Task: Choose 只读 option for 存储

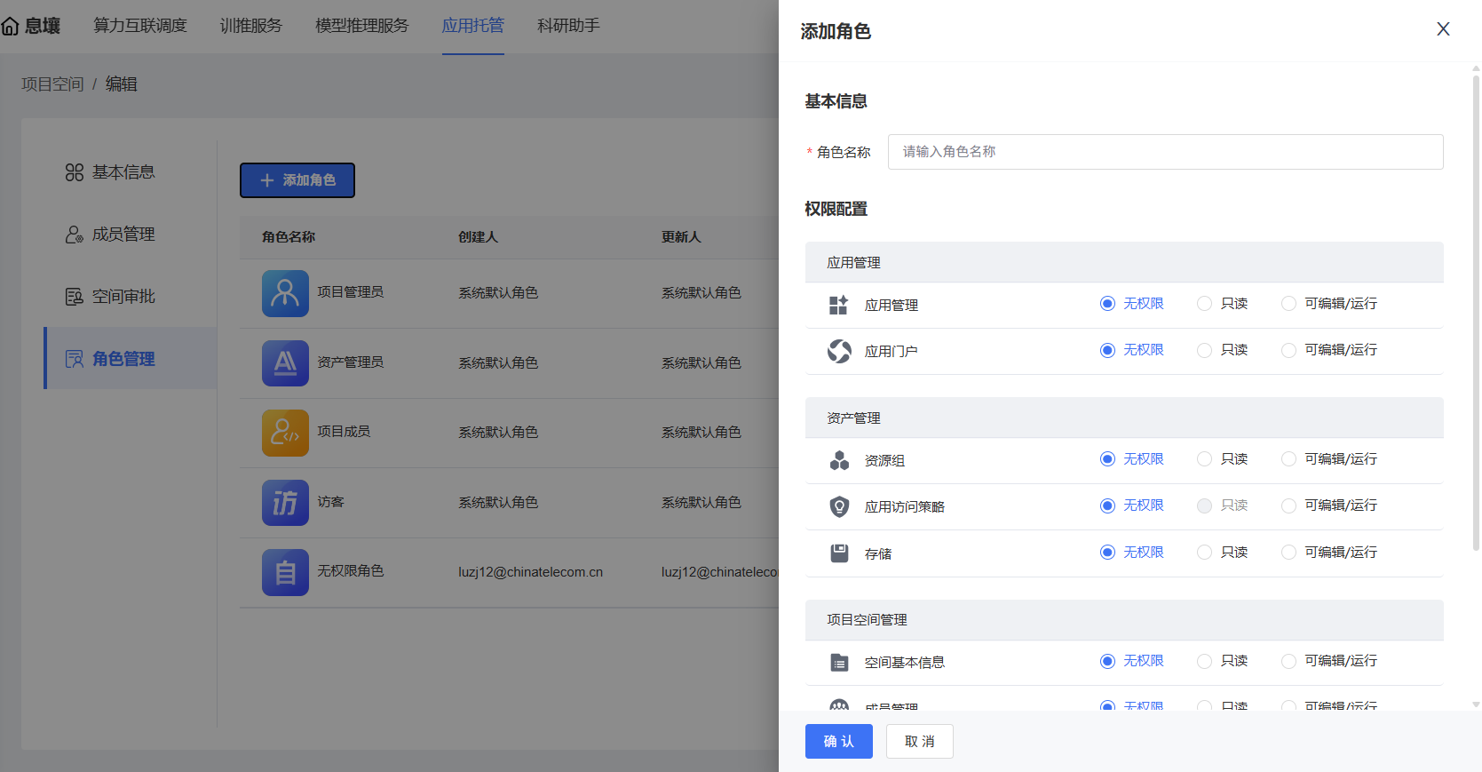Action: [1205, 553]
